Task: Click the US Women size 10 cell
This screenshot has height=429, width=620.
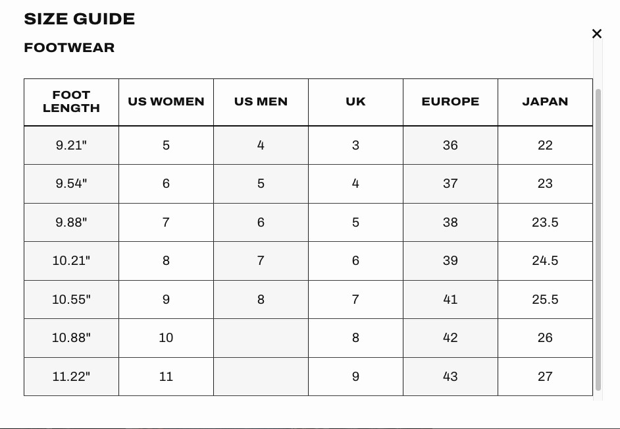Action: [x=166, y=338]
